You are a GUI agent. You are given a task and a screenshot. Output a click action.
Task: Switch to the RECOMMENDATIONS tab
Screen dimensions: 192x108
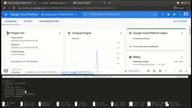click(x=49, y=21)
